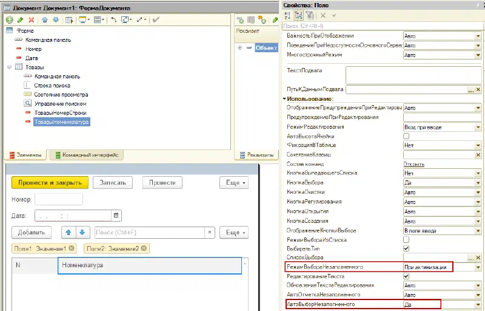
Task: Click Записать button
Action: [x=113, y=182]
